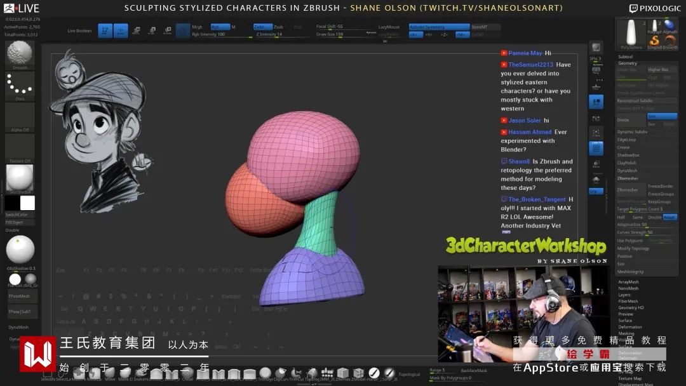Expand the ClayPolish section
Viewport: 686px width, 386px height.
pyautogui.click(x=626, y=163)
